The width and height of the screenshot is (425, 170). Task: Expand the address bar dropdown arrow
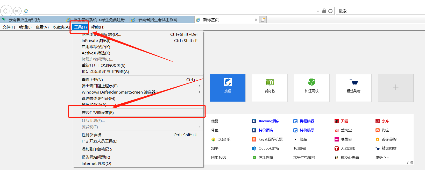[x=318, y=11]
